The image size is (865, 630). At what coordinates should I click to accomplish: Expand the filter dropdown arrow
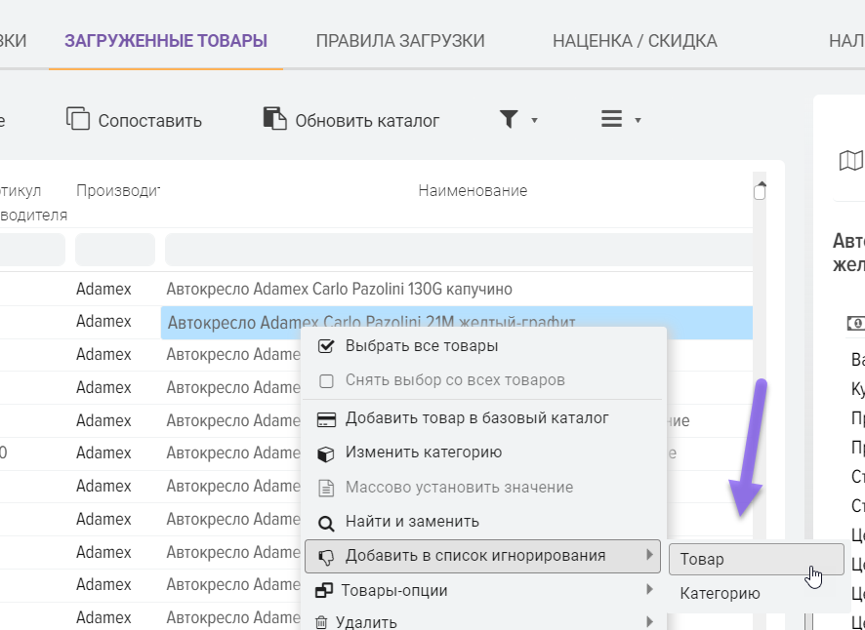click(x=534, y=121)
